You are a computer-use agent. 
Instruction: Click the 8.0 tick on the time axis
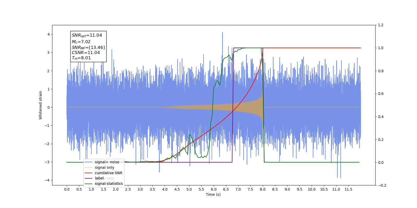(x=263, y=189)
